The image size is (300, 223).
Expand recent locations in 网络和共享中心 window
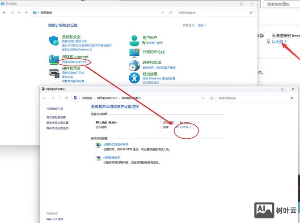click(x=59, y=98)
